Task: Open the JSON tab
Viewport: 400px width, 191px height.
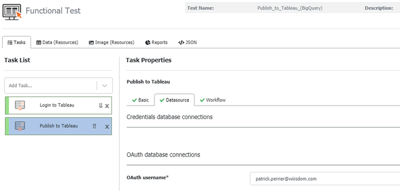Action: pos(187,42)
